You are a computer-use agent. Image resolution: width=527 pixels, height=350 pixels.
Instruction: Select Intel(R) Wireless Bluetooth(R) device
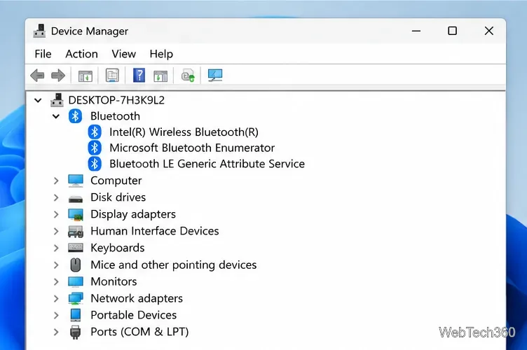click(184, 132)
